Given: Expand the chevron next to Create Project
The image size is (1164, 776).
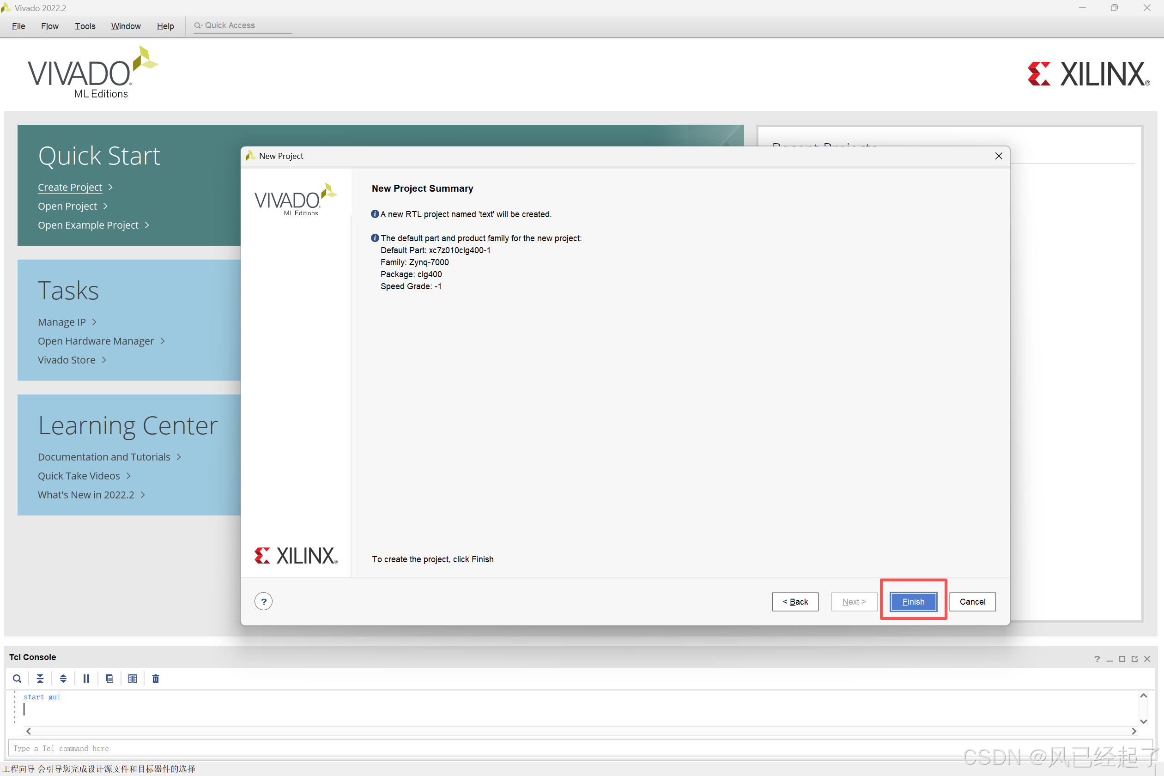Looking at the screenshot, I should 111,187.
